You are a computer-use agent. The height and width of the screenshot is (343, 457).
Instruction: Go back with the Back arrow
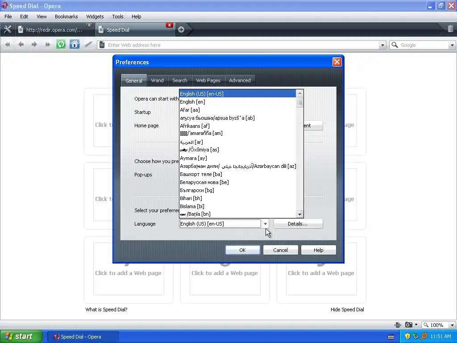point(21,45)
